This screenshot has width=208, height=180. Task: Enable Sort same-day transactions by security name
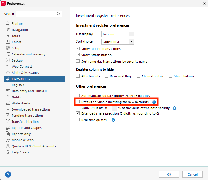(x=78, y=61)
